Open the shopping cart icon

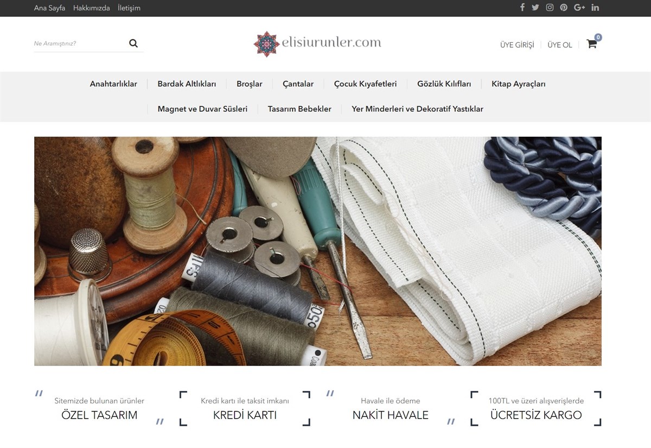592,44
